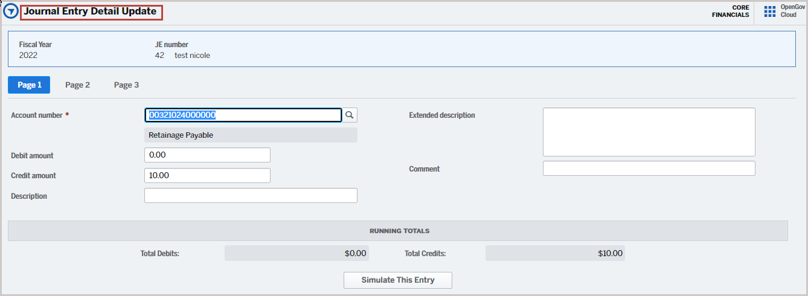This screenshot has height=296, width=808.
Task: Open the circular filter menu icon
Action: (10, 11)
